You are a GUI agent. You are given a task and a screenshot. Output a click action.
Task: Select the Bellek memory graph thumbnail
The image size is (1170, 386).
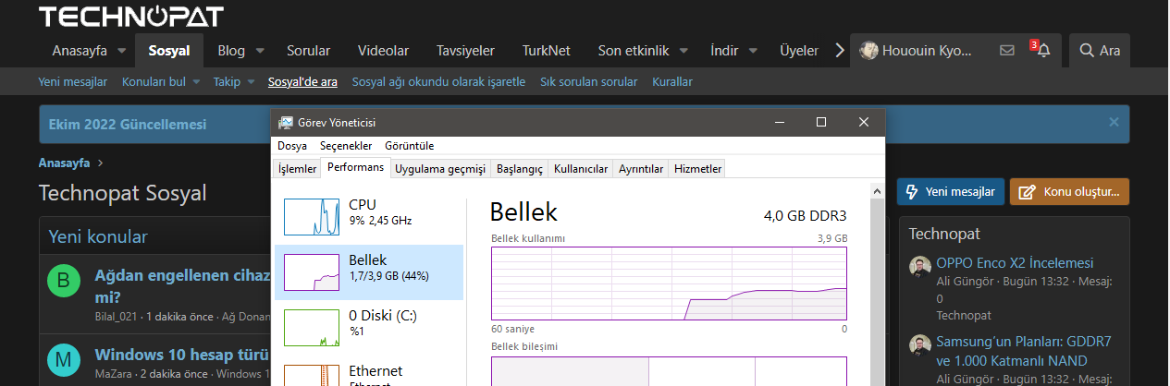[x=312, y=272]
